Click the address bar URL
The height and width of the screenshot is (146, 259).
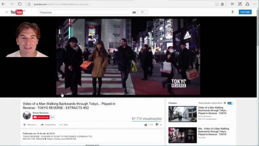click(x=61, y=4)
